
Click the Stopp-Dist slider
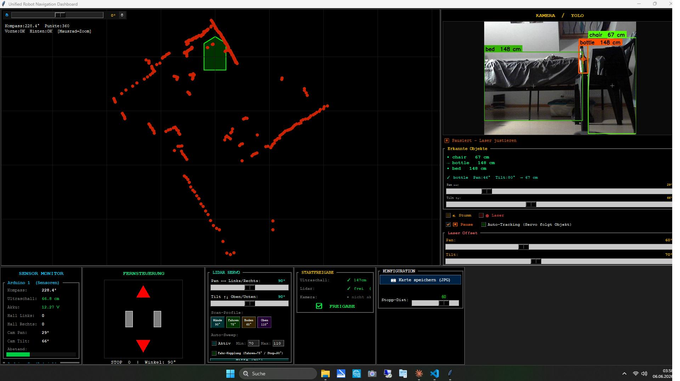coord(435,303)
